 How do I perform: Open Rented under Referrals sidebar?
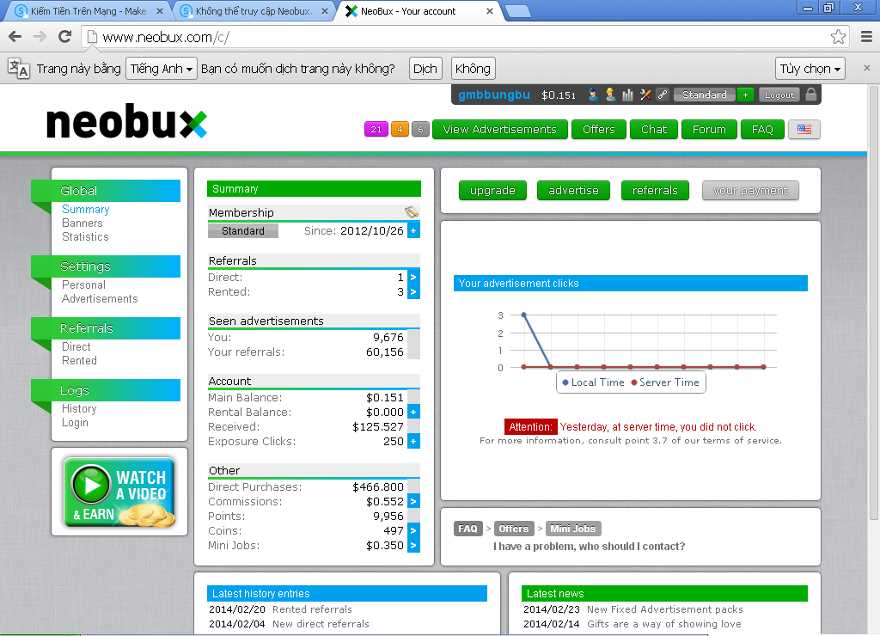79,360
